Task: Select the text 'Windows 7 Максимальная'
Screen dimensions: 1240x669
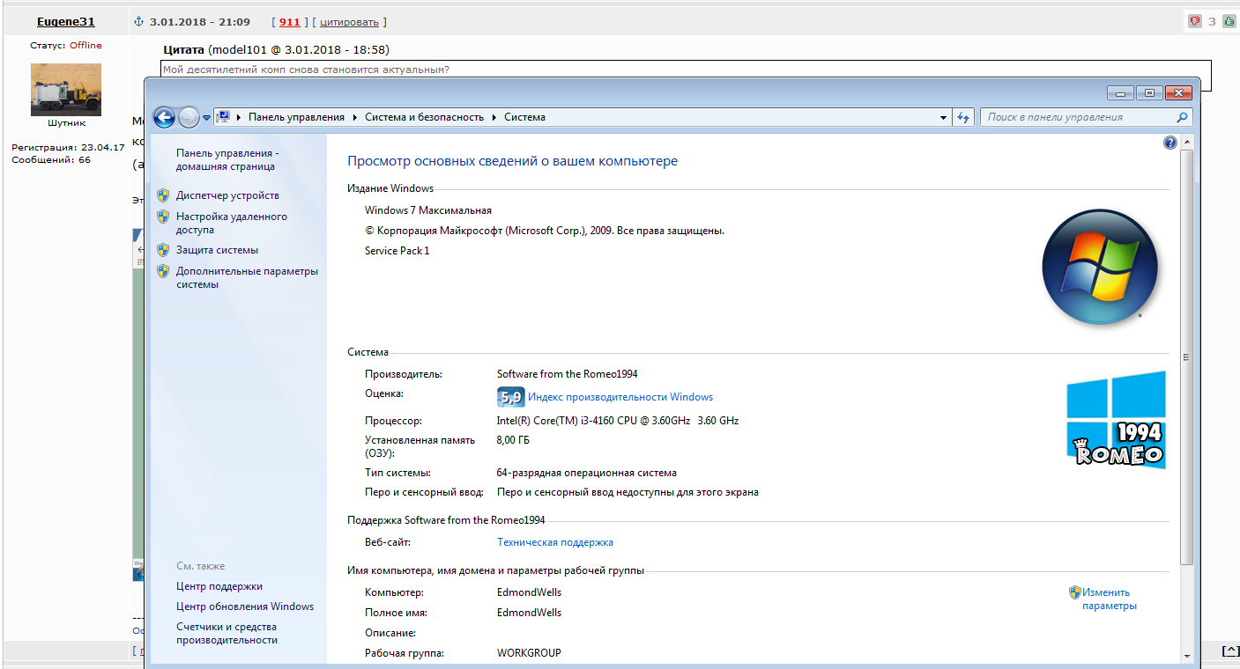Action: (428, 210)
